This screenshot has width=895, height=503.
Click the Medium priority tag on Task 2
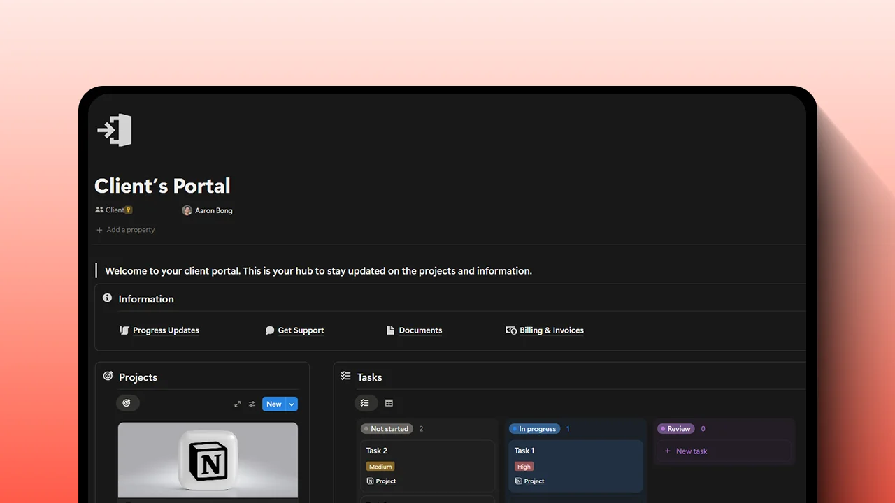[x=380, y=467]
